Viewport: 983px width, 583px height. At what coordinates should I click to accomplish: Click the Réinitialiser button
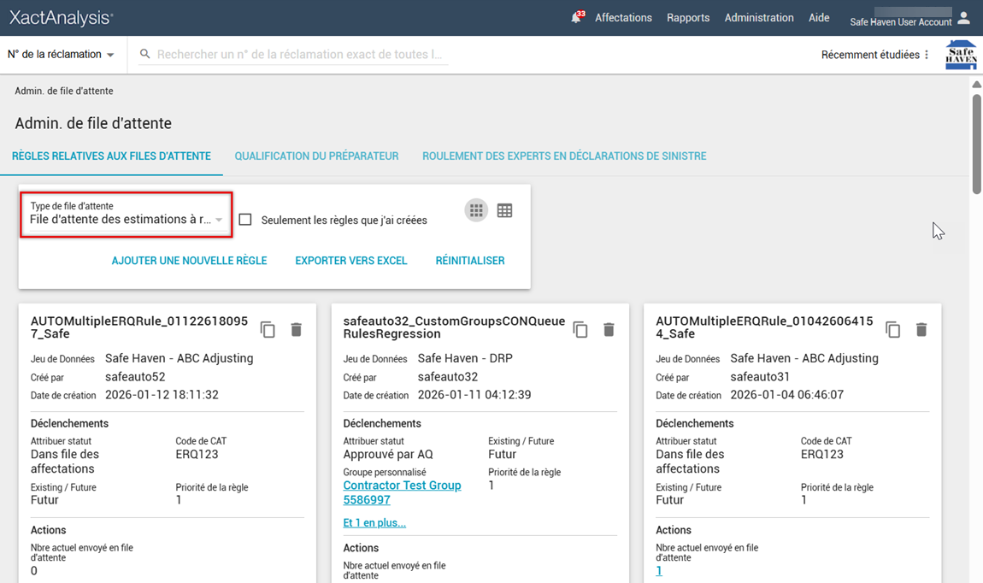(470, 260)
